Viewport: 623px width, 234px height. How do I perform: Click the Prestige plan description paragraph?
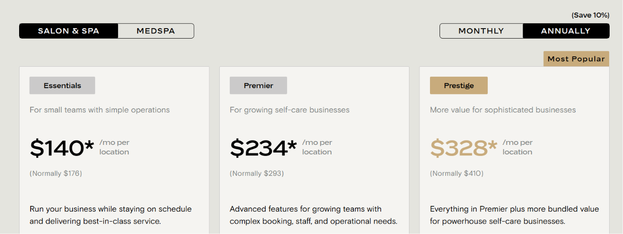point(514,215)
